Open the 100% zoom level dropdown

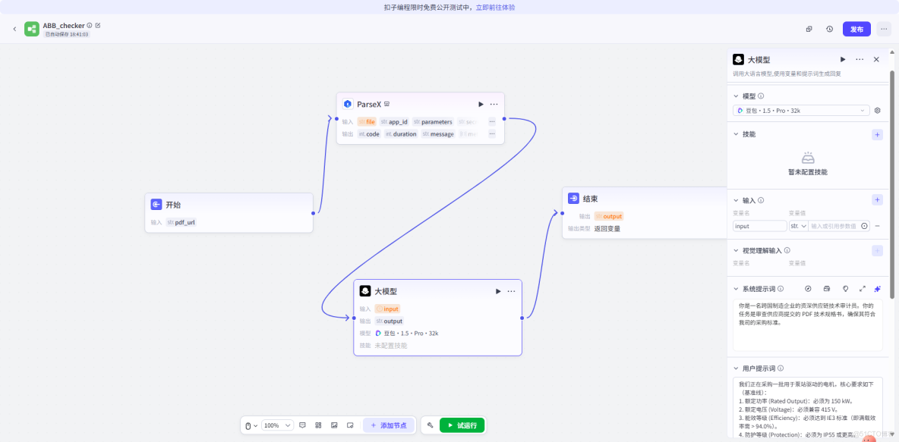277,425
